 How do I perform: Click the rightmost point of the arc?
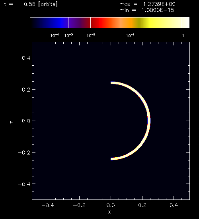[x=149, y=121]
